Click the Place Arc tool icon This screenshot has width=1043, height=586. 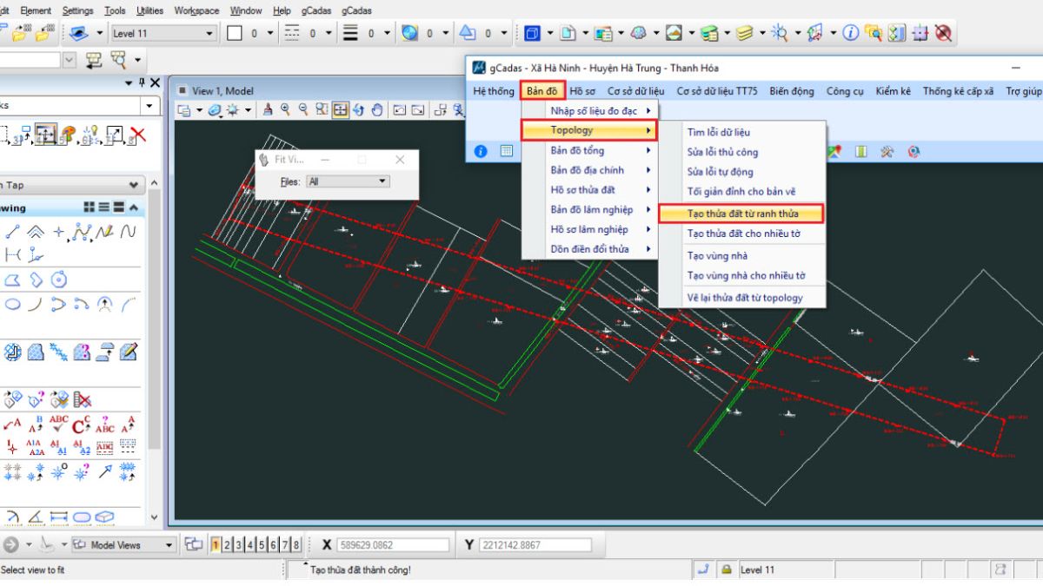36,304
